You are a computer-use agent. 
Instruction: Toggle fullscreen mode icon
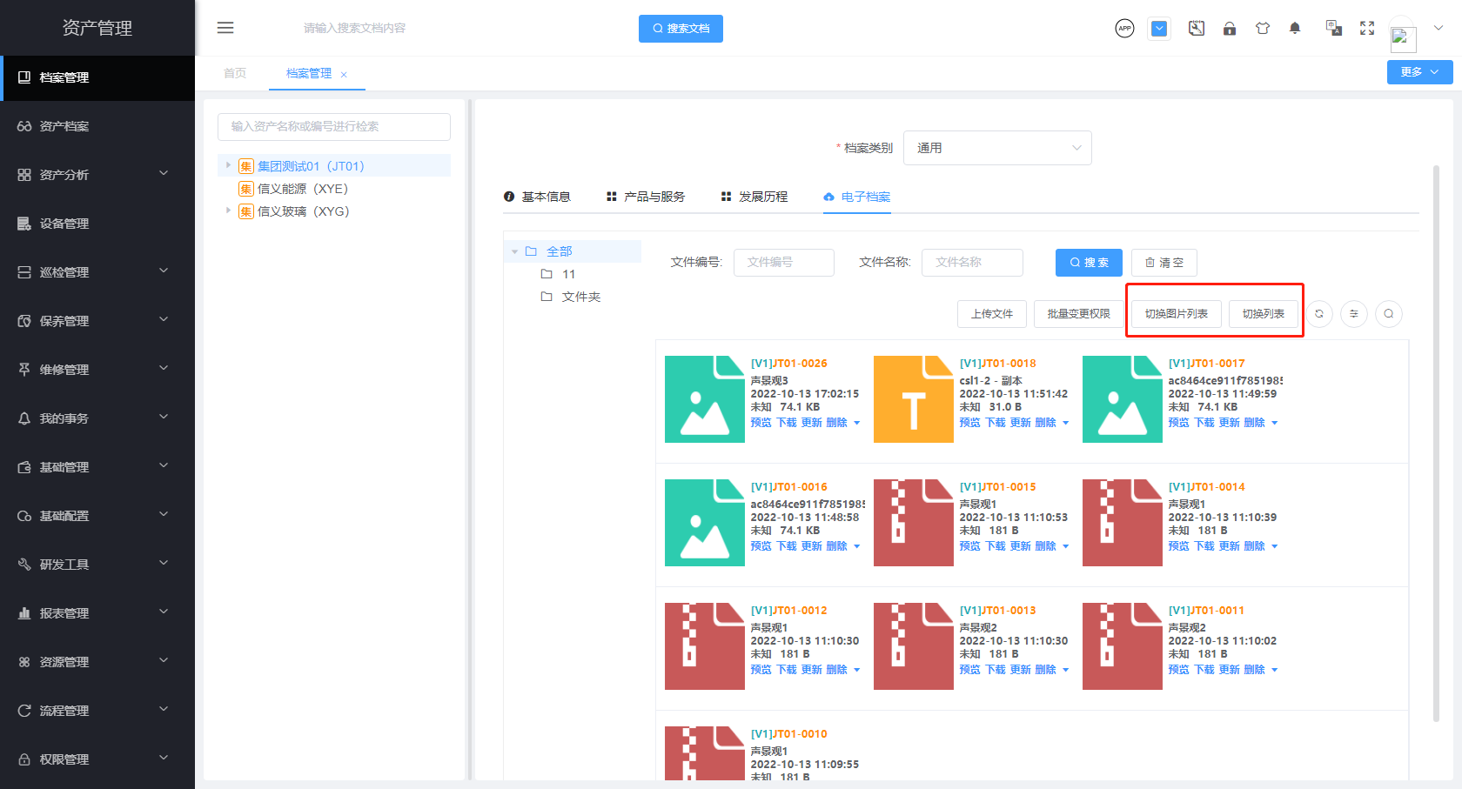click(x=1367, y=29)
